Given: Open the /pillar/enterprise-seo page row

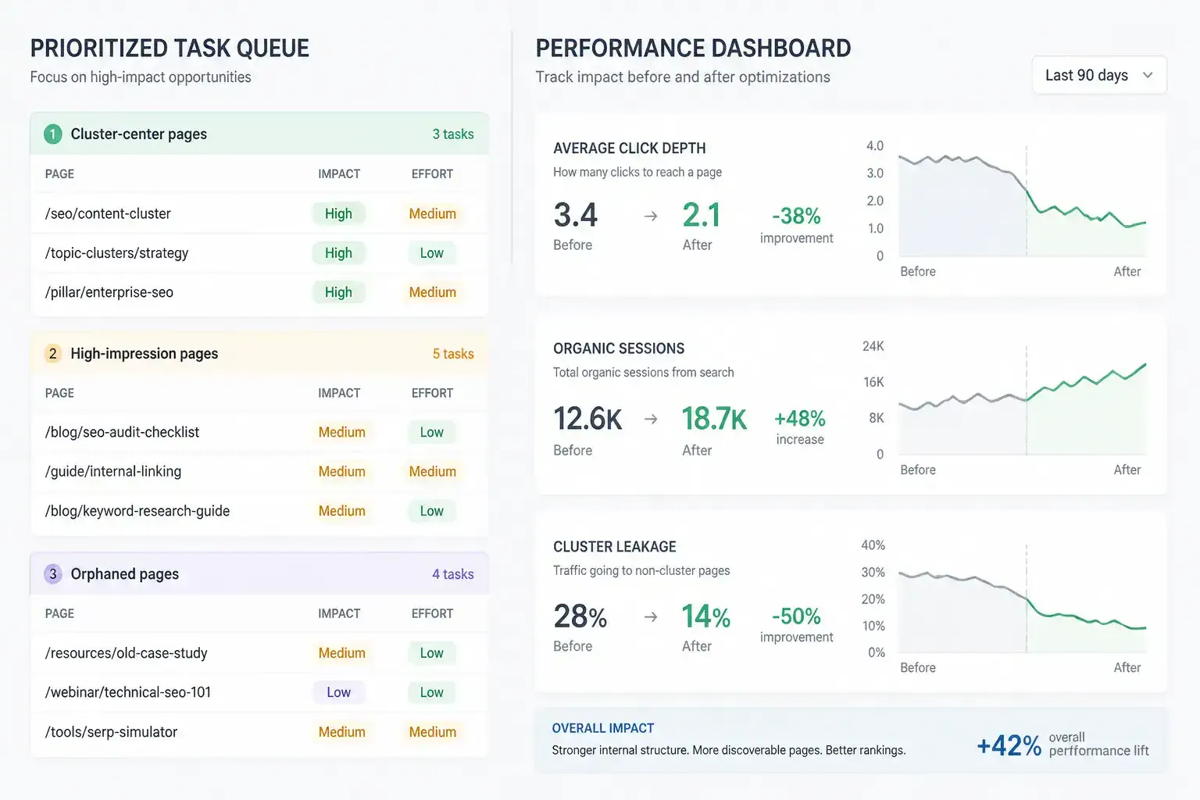Looking at the screenshot, I should pos(259,292).
